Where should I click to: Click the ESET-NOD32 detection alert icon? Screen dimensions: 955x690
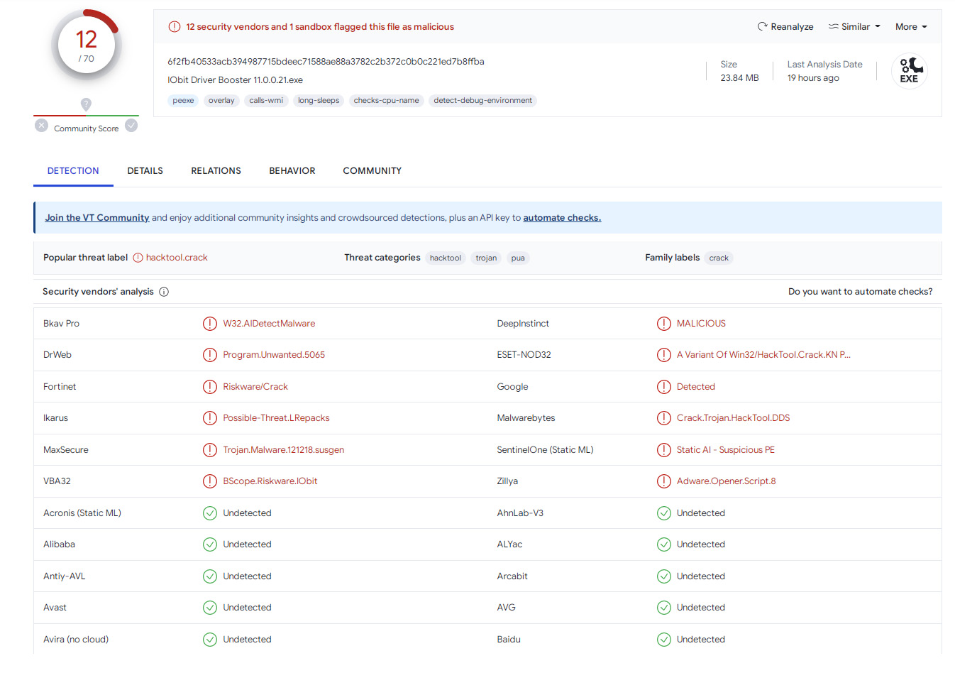pos(664,355)
